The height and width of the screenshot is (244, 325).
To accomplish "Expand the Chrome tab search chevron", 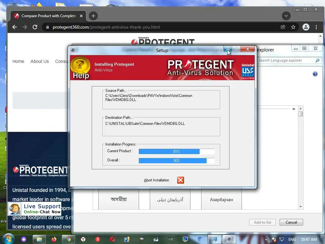I will (x=286, y=16).
